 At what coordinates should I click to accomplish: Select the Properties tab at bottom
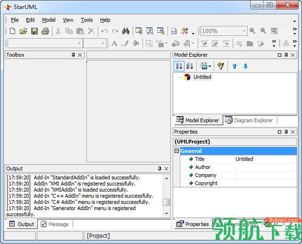coord(193,224)
